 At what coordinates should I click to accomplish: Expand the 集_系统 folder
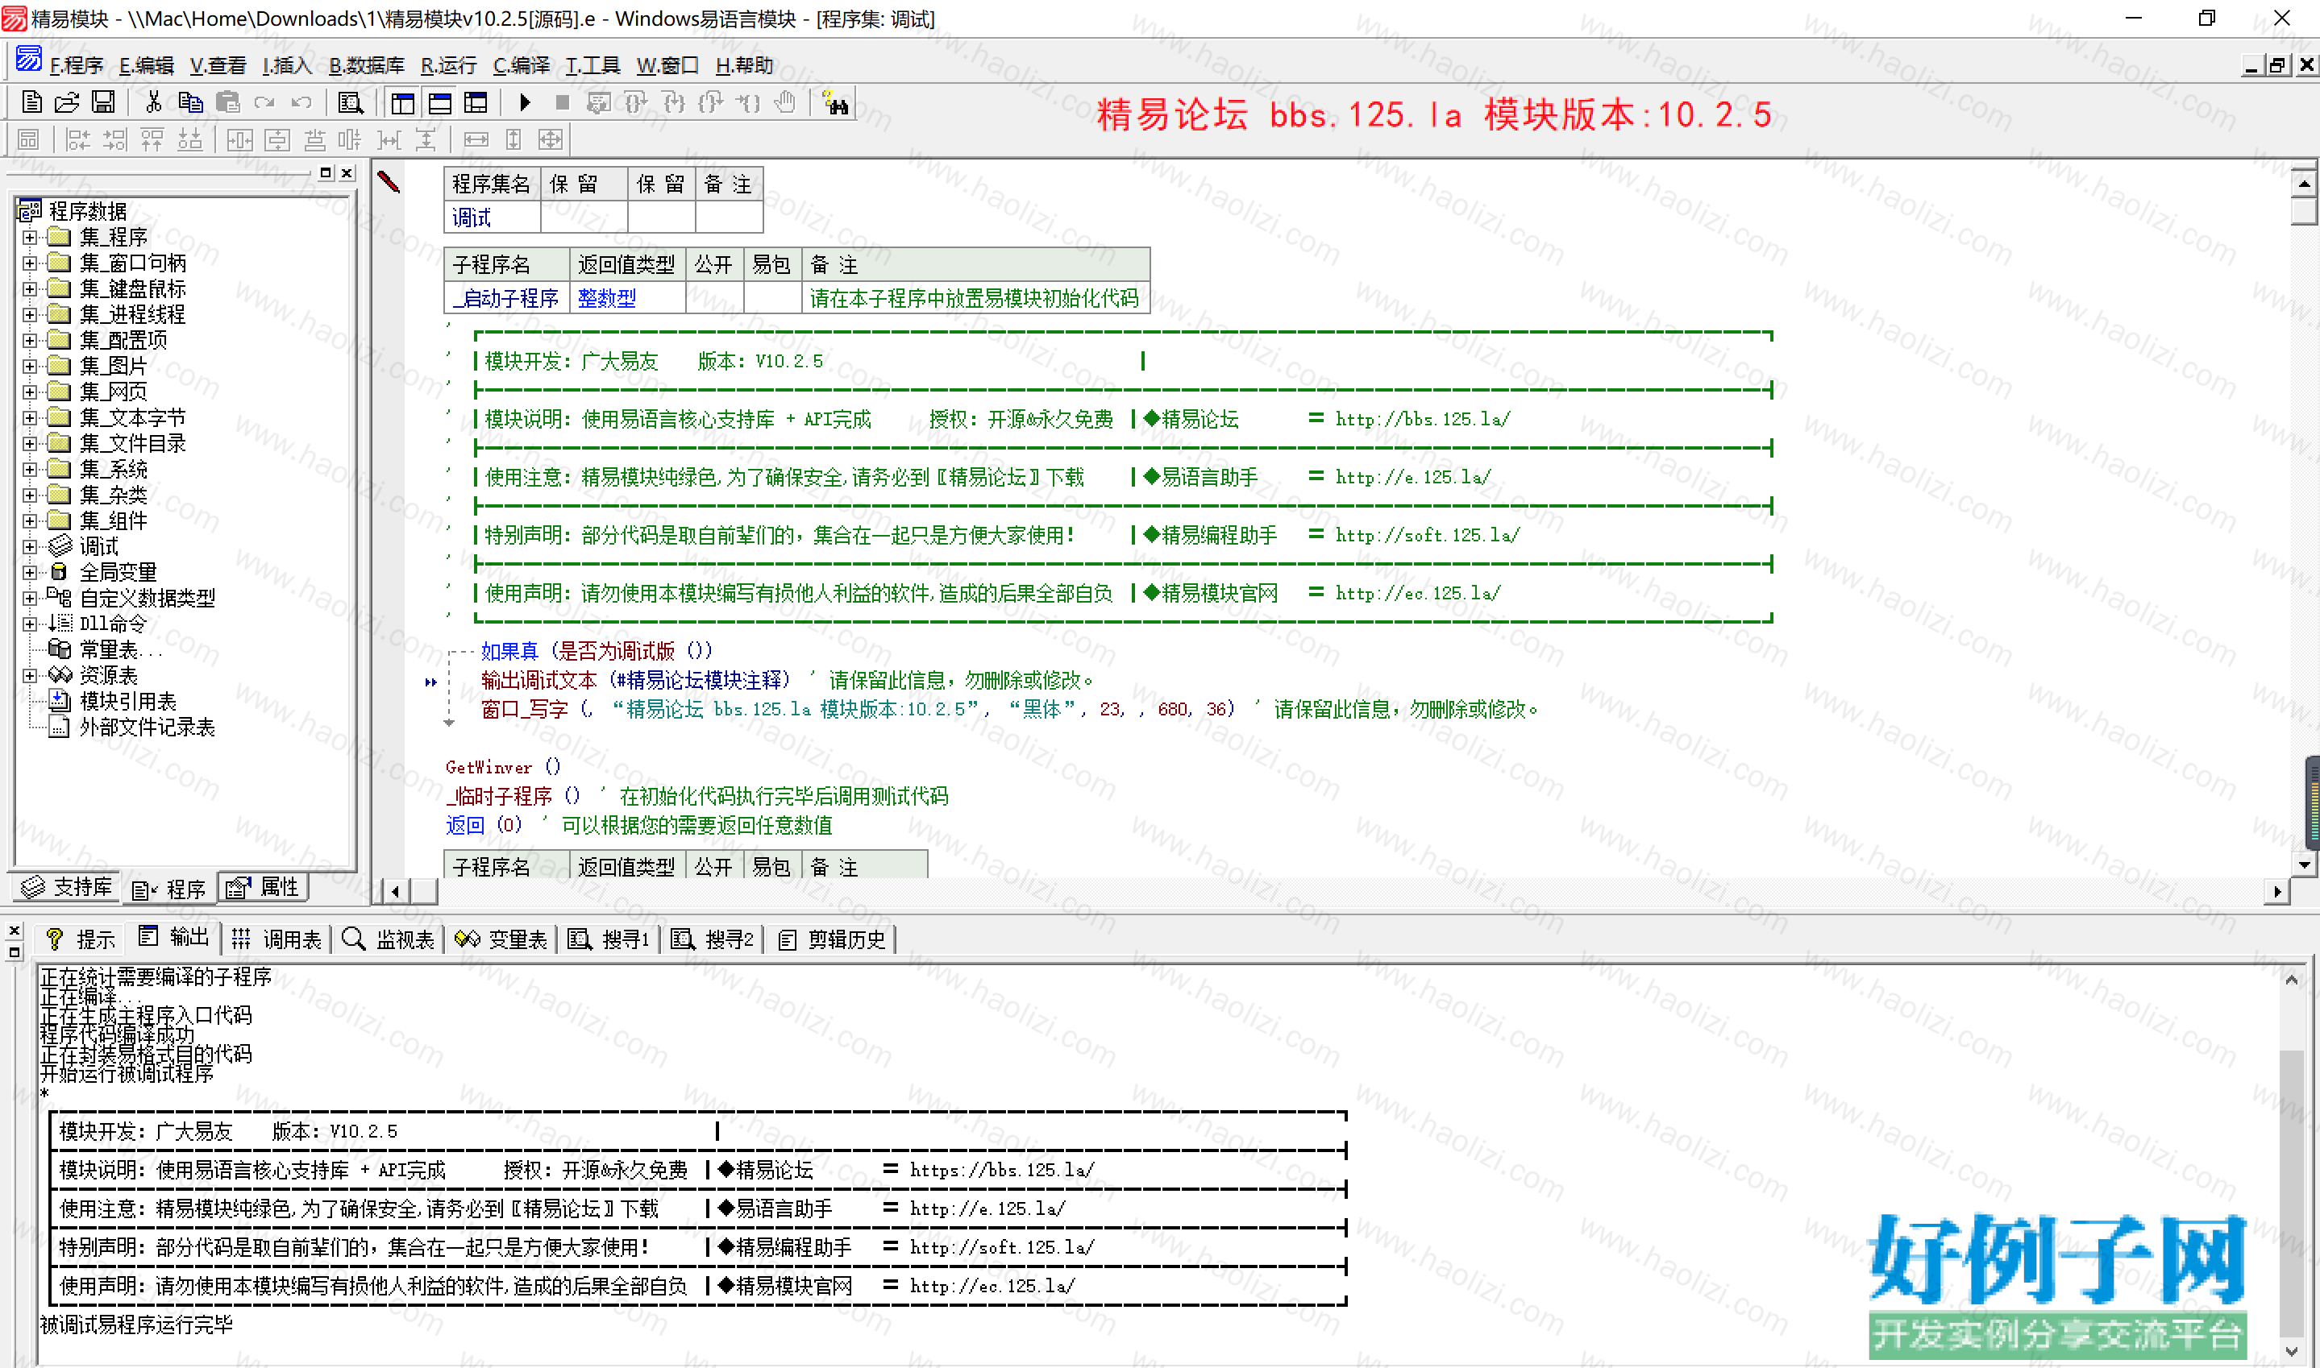click(x=31, y=471)
